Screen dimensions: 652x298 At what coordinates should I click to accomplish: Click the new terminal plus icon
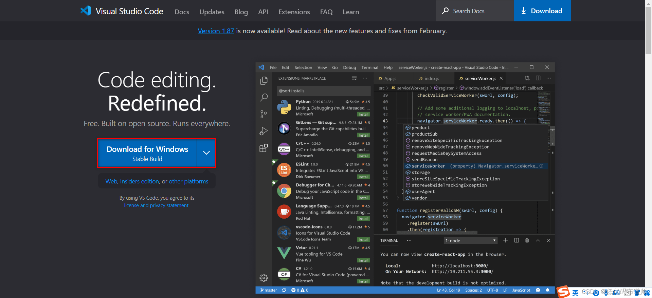[506, 240]
